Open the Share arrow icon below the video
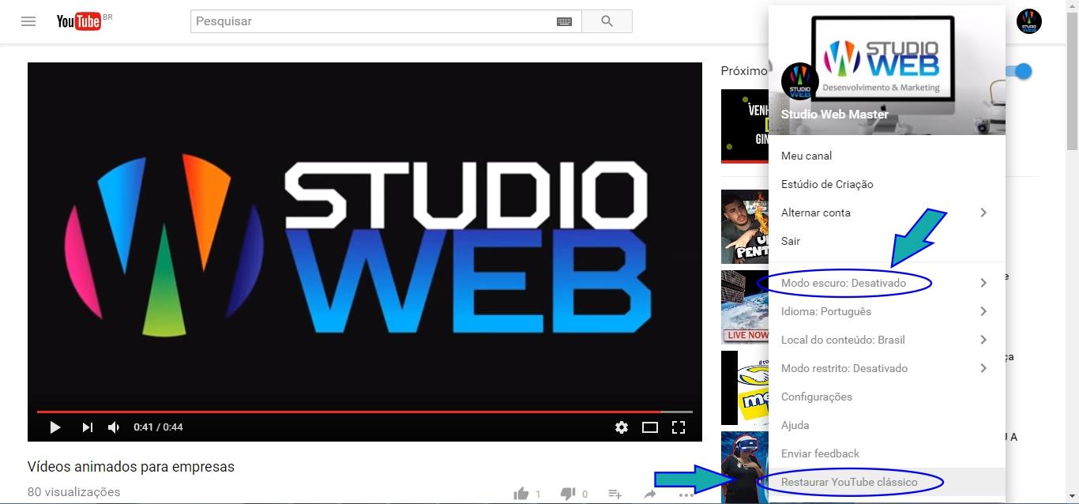1079x504 pixels. click(x=649, y=493)
